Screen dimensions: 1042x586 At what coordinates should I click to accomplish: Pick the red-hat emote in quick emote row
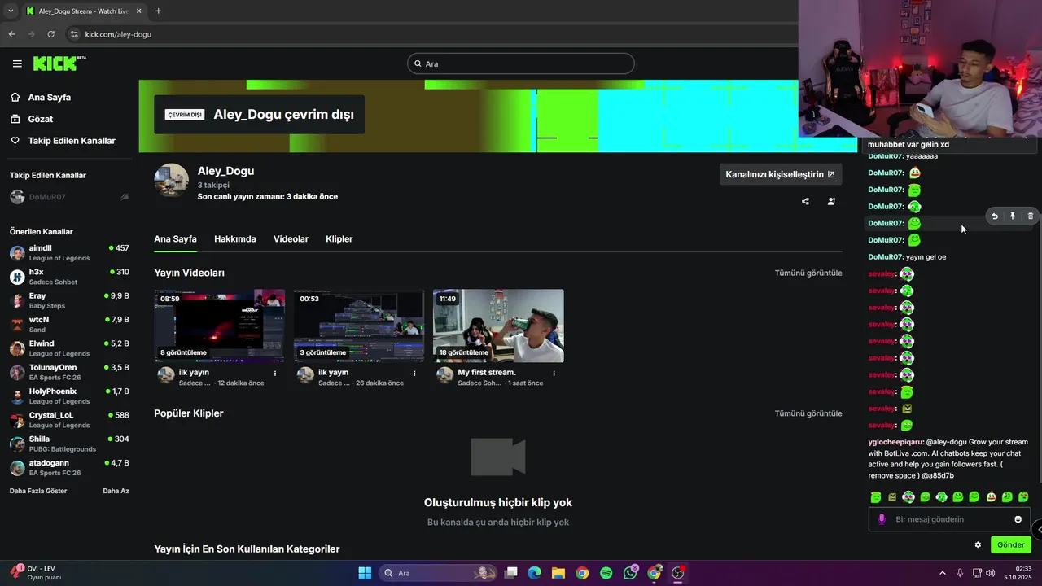click(x=992, y=496)
